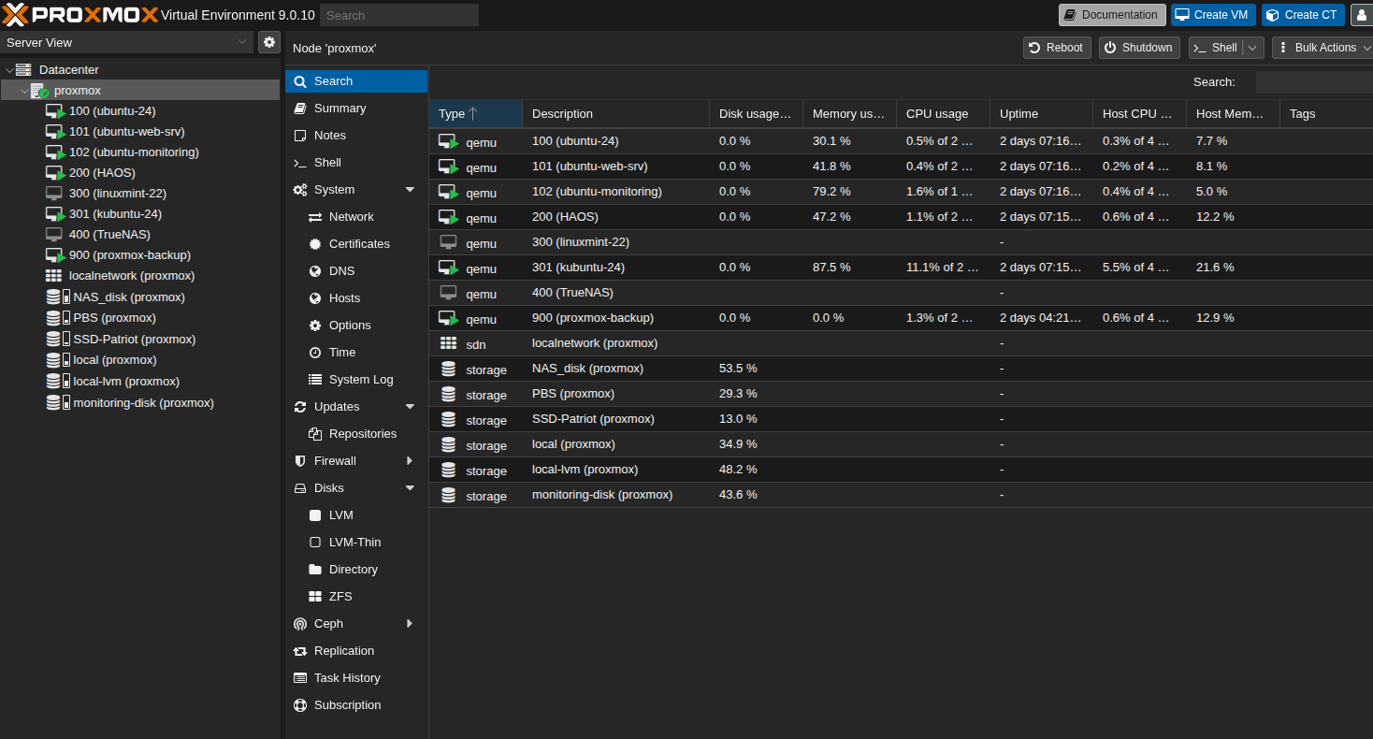This screenshot has width=1373, height=739.
Task: Click the running VM icon for 100 (ubuntu-24) in tree
Action: [x=55, y=111]
